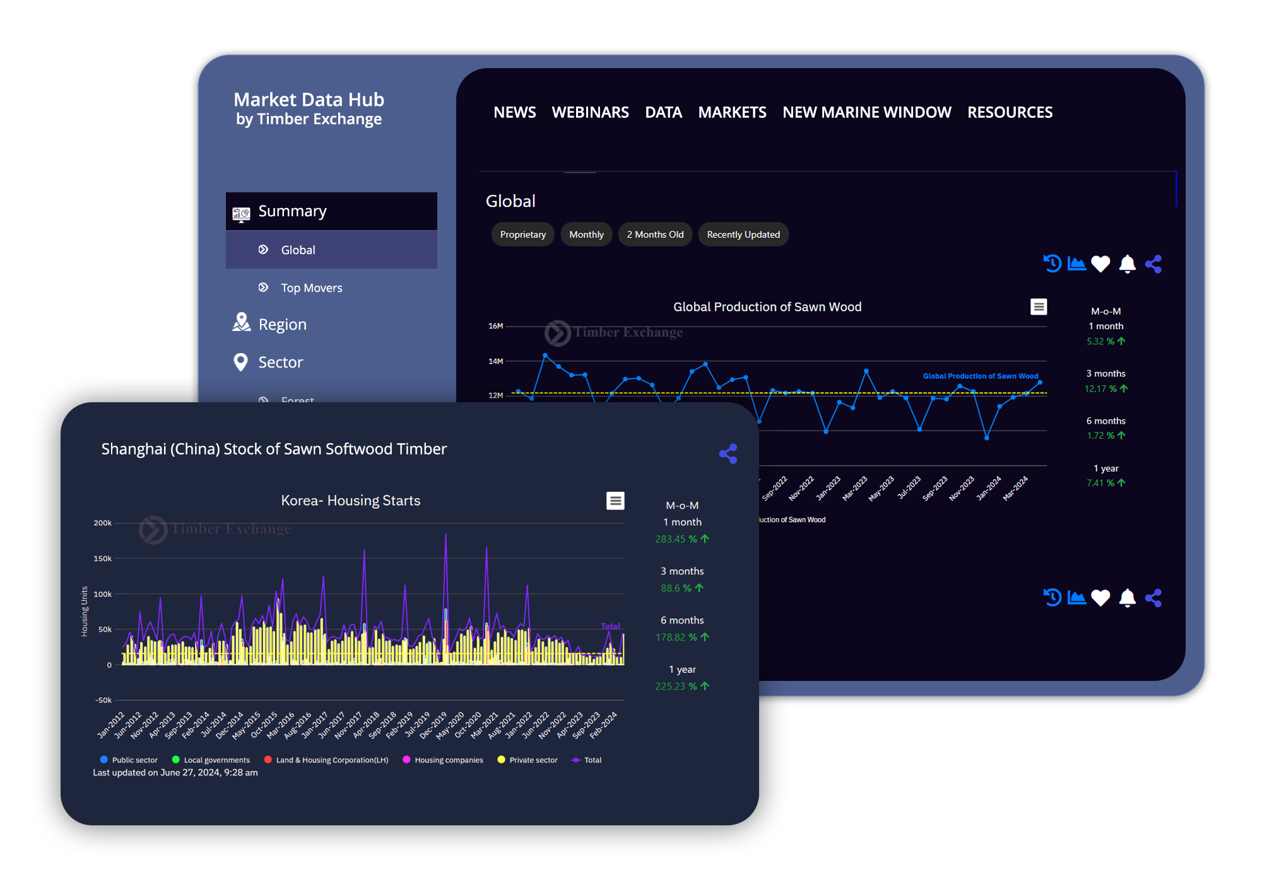Open history icon above Sawn Wood chart
The height and width of the screenshot is (877, 1262).
(x=1052, y=264)
